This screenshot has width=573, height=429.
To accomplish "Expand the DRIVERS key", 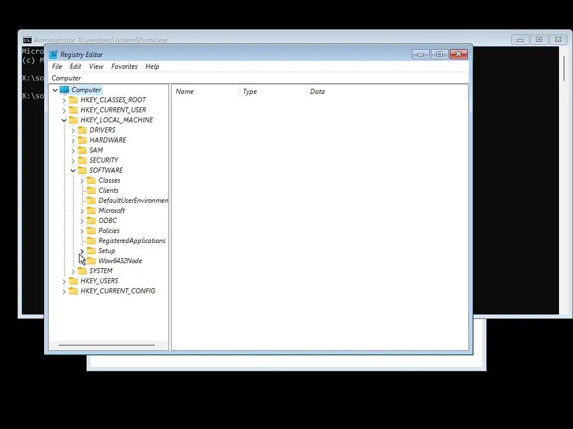I will pos(73,130).
